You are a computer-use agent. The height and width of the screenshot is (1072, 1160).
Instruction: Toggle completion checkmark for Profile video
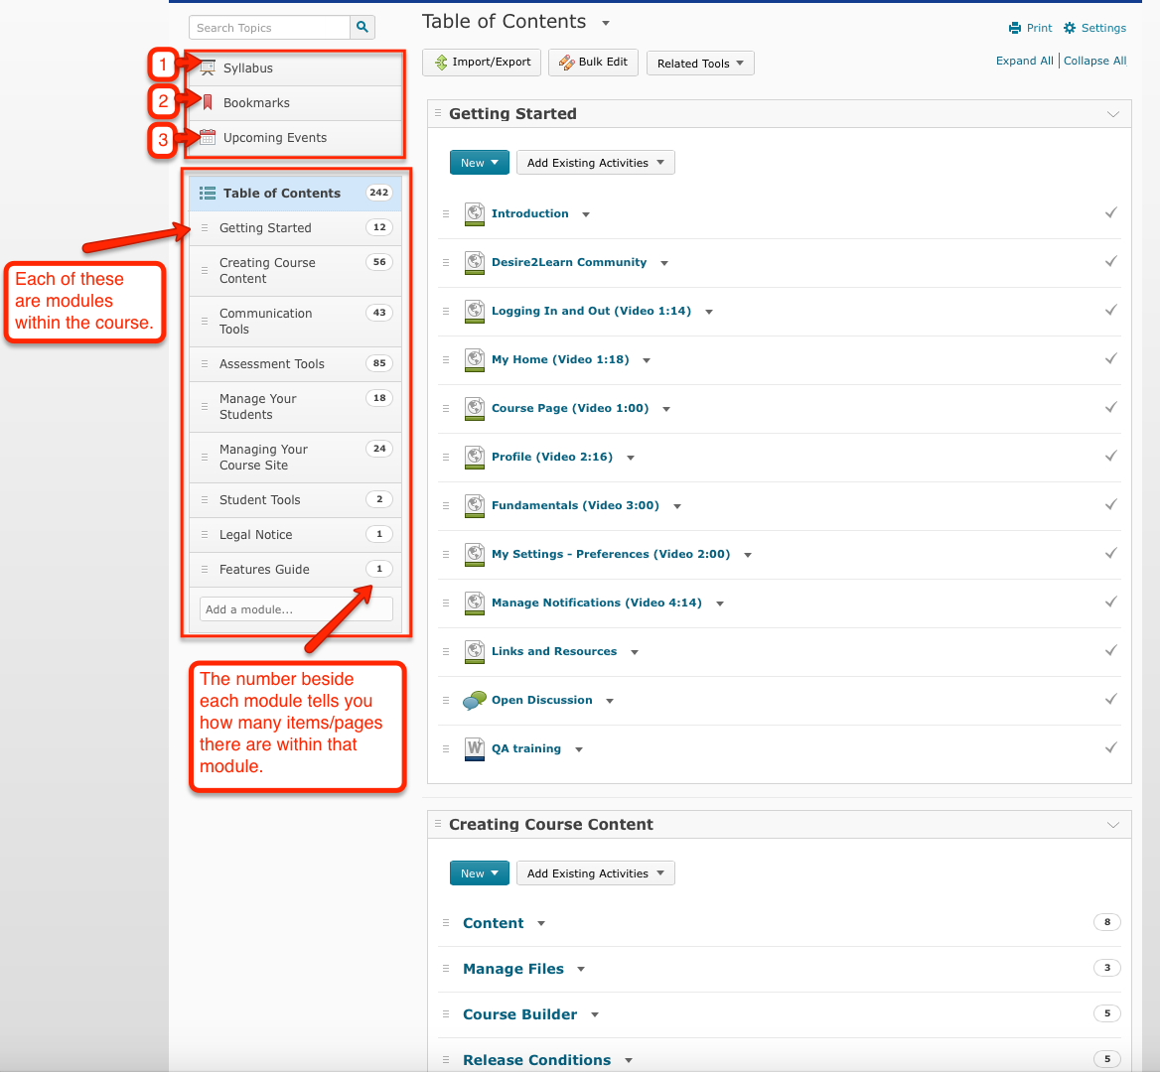tap(1110, 457)
